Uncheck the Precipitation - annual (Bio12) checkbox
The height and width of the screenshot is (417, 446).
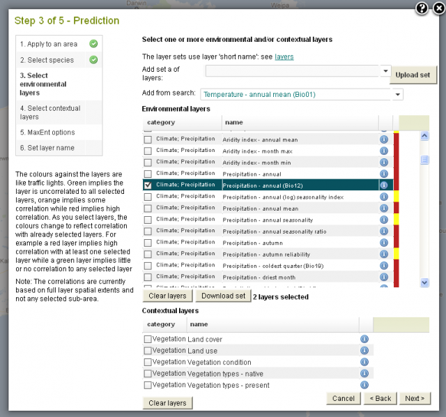148,185
